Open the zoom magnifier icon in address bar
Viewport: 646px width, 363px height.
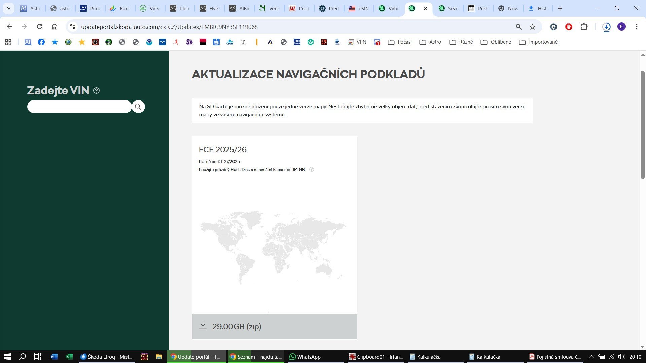coord(519,27)
